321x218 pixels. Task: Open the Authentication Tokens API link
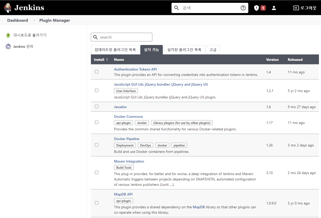[x=135, y=69]
